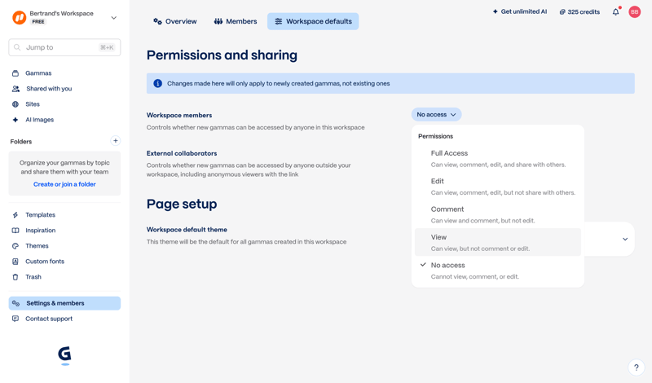The width and height of the screenshot is (652, 383).
Task: View the 325 credits balance
Action: click(x=579, y=12)
